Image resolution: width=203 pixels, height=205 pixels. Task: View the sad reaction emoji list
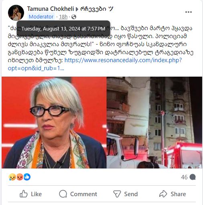pyautogui.click(x=12, y=177)
